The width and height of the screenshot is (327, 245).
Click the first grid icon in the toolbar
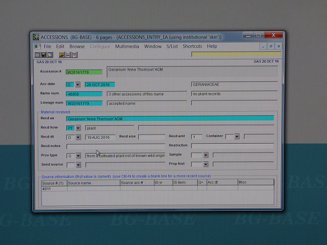[x=37, y=55]
